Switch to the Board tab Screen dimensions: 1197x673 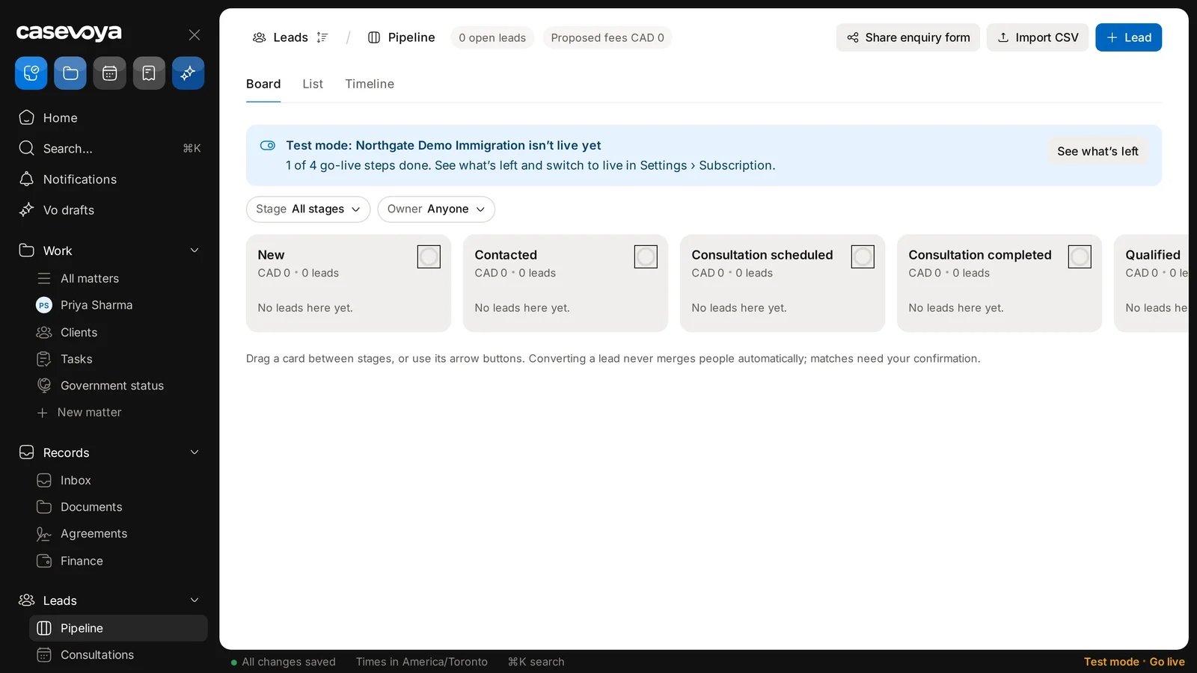(263, 84)
